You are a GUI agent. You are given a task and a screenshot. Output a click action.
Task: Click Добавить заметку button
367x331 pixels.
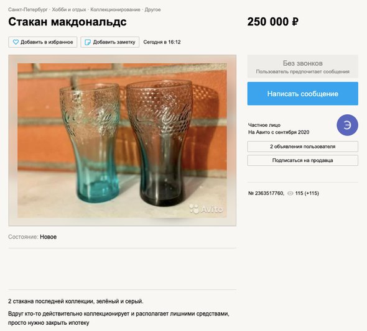110,42
